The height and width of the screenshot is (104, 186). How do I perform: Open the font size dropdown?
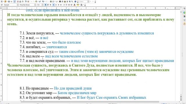[x=42, y=5]
